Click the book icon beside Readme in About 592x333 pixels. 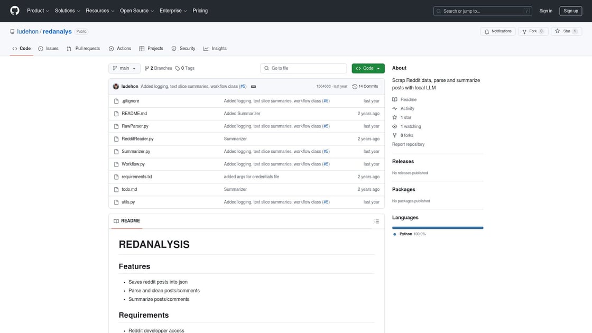point(394,100)
